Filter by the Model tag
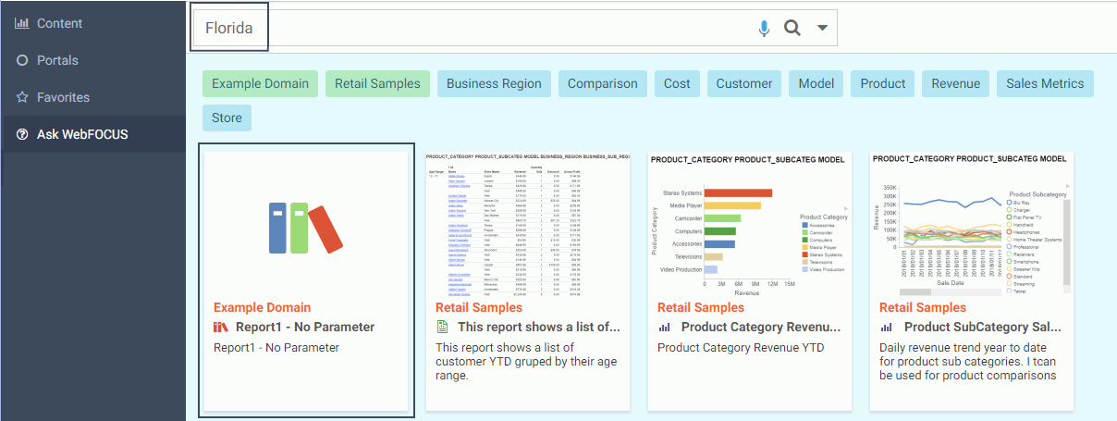 [x=816, y=83]
